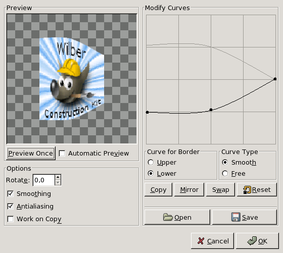Select the Upper border curve

coord(151,163)
